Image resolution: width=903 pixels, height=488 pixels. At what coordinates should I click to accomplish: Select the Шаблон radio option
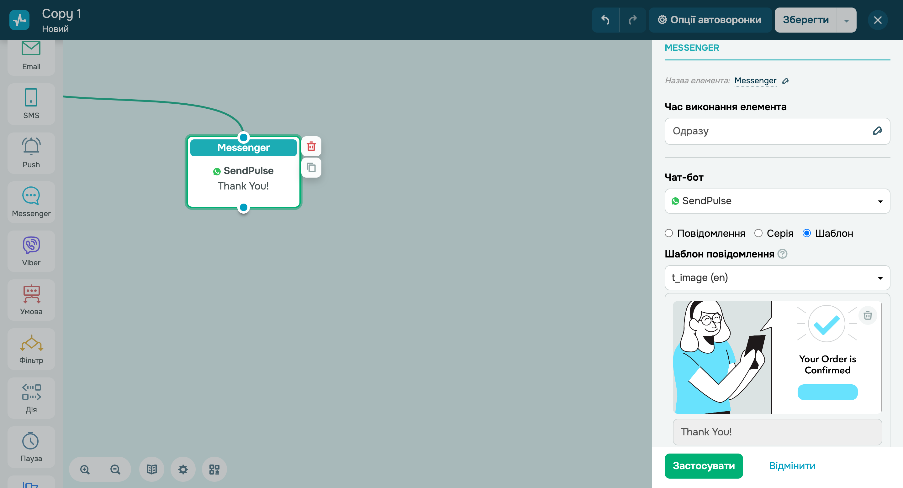pyautogui.click(x=807, y=233)
